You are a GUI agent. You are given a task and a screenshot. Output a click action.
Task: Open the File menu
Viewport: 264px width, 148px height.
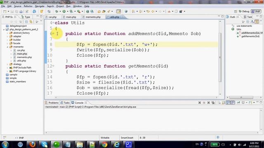coord(3,6)
